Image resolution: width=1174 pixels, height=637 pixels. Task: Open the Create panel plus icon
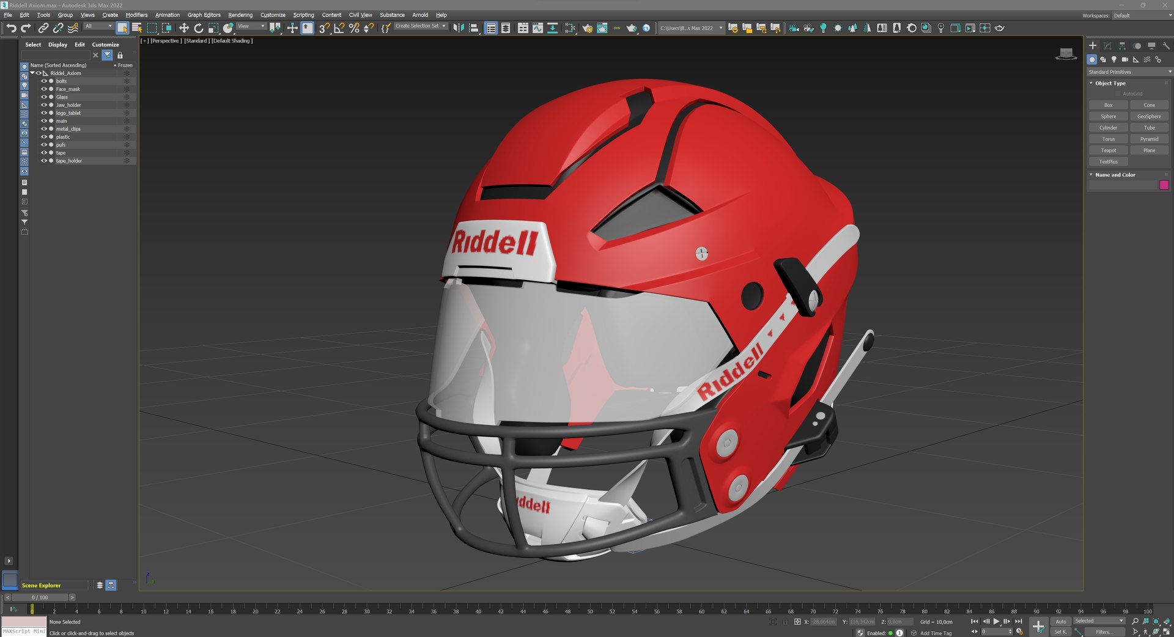pos(1093,46)
